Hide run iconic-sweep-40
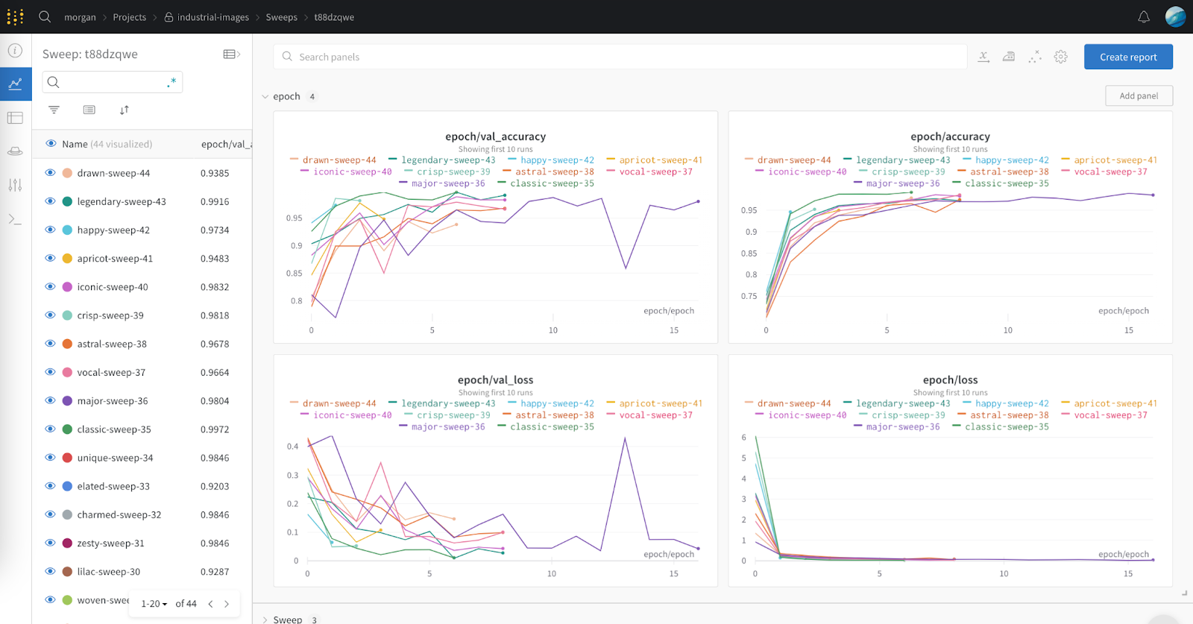This screenshot has height=624, width=1193. [x=51, y=286]
